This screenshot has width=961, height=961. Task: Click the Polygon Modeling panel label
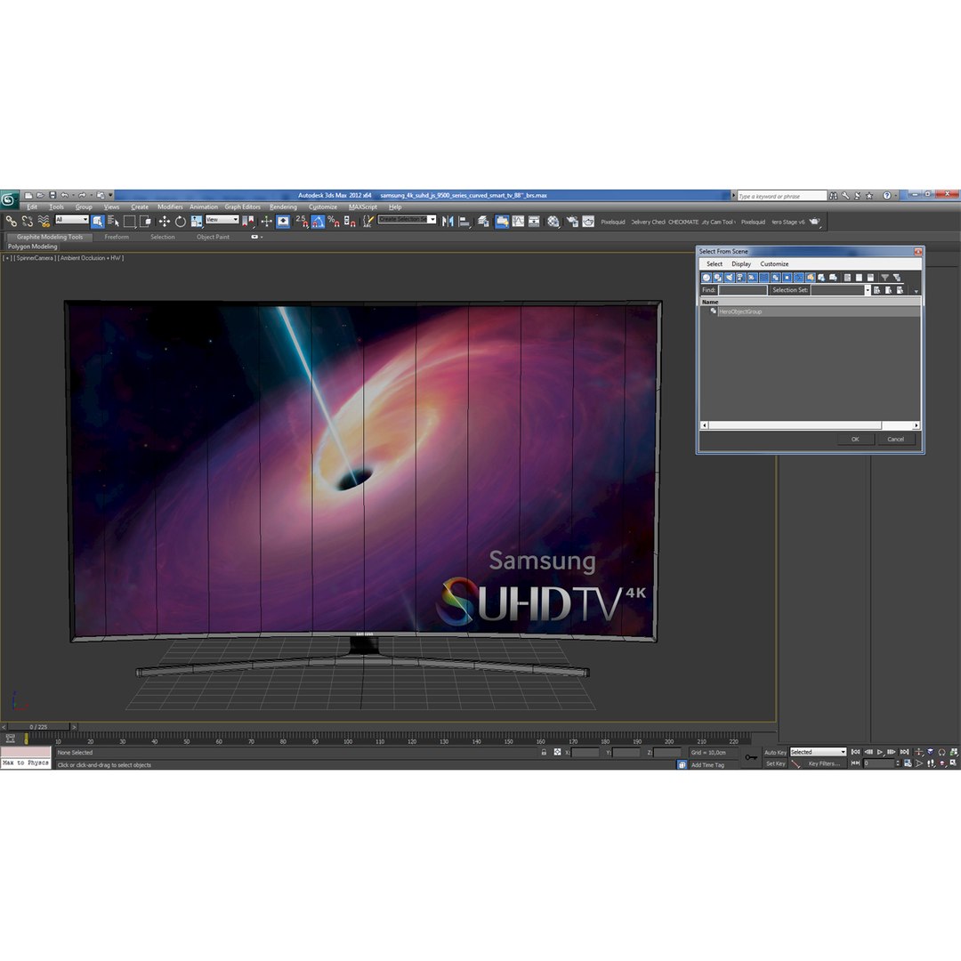33,246
